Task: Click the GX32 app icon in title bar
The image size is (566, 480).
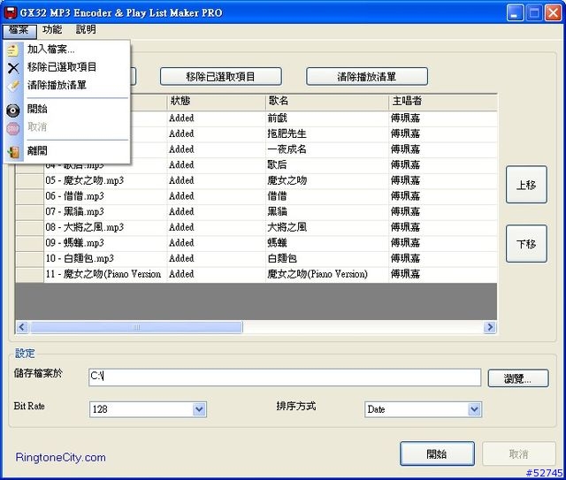Action: (x=11, y=12)
